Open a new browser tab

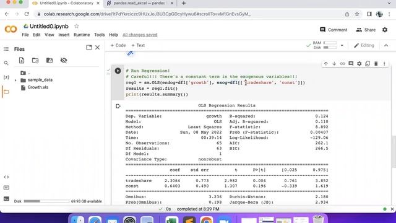coord(184,3)
